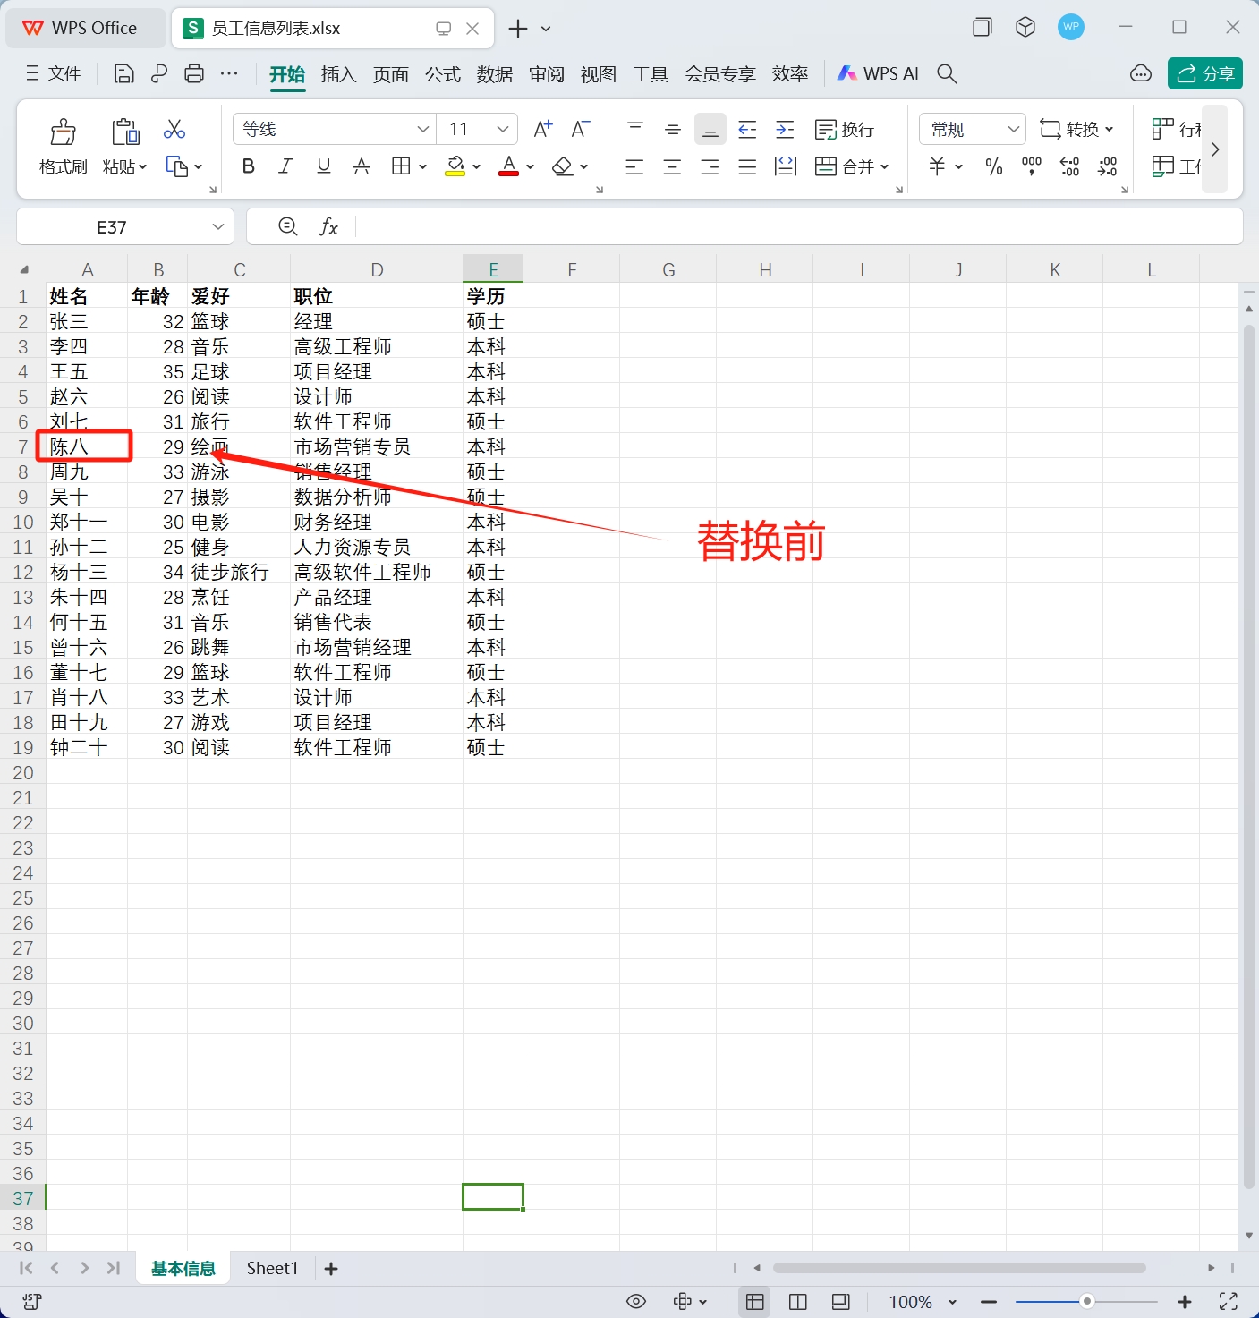Toggle center alignment for cells
Image resolution: width=1259 pixels, height=1318 pixels.
click(x=672, y=166)
